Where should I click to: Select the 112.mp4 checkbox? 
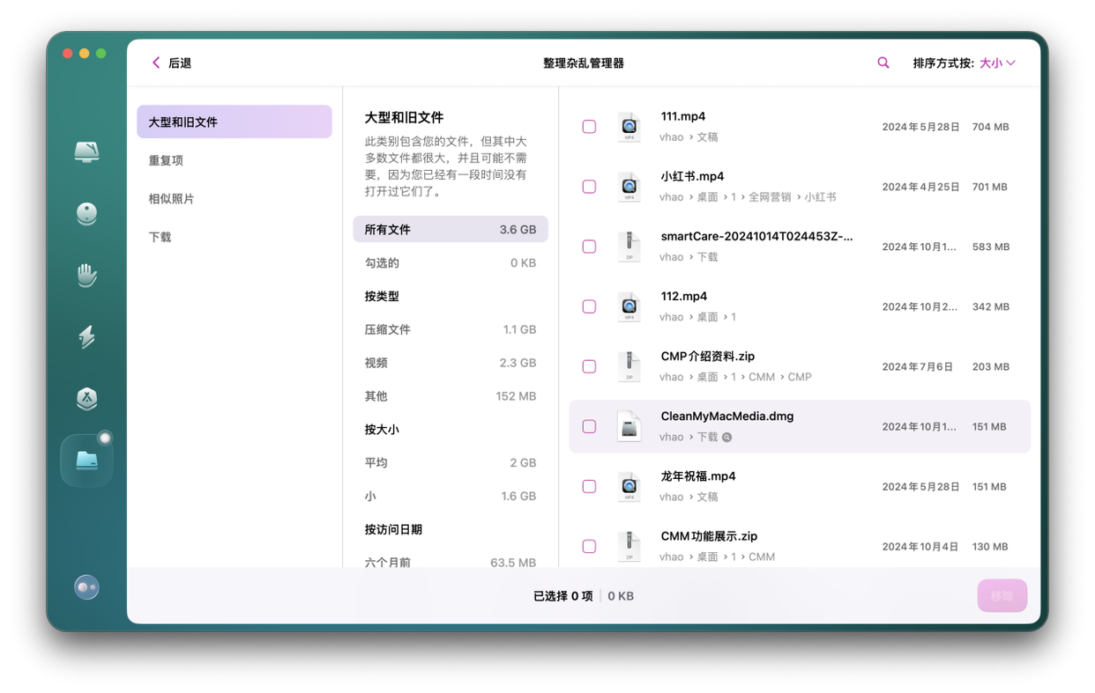589,306
